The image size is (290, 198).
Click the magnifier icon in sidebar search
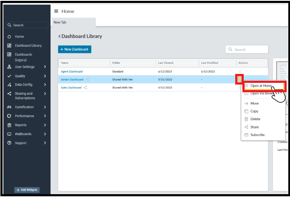(9, 25)
